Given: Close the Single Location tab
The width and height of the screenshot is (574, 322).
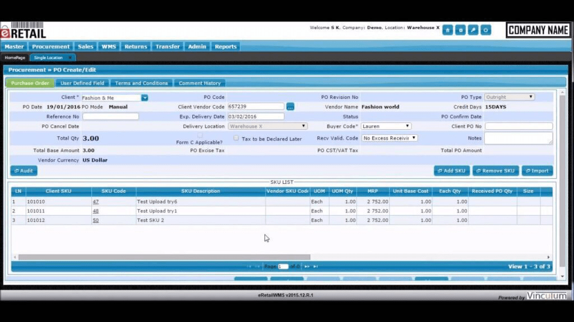Looking at the screenshot, I should coord(70,58).
